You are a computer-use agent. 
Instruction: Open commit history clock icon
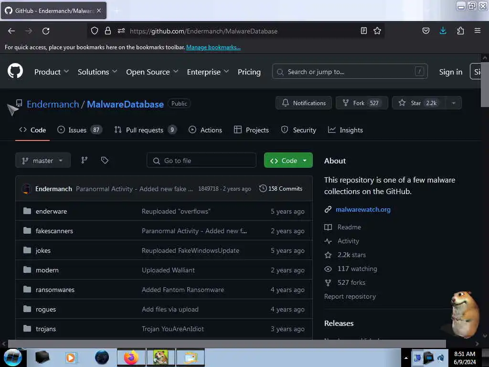click(x=263, y=188)
